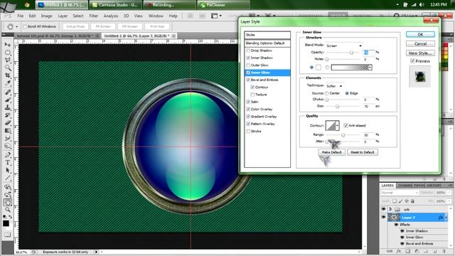
Task: Click the Make Default button
Action: [x=332, y=152]
